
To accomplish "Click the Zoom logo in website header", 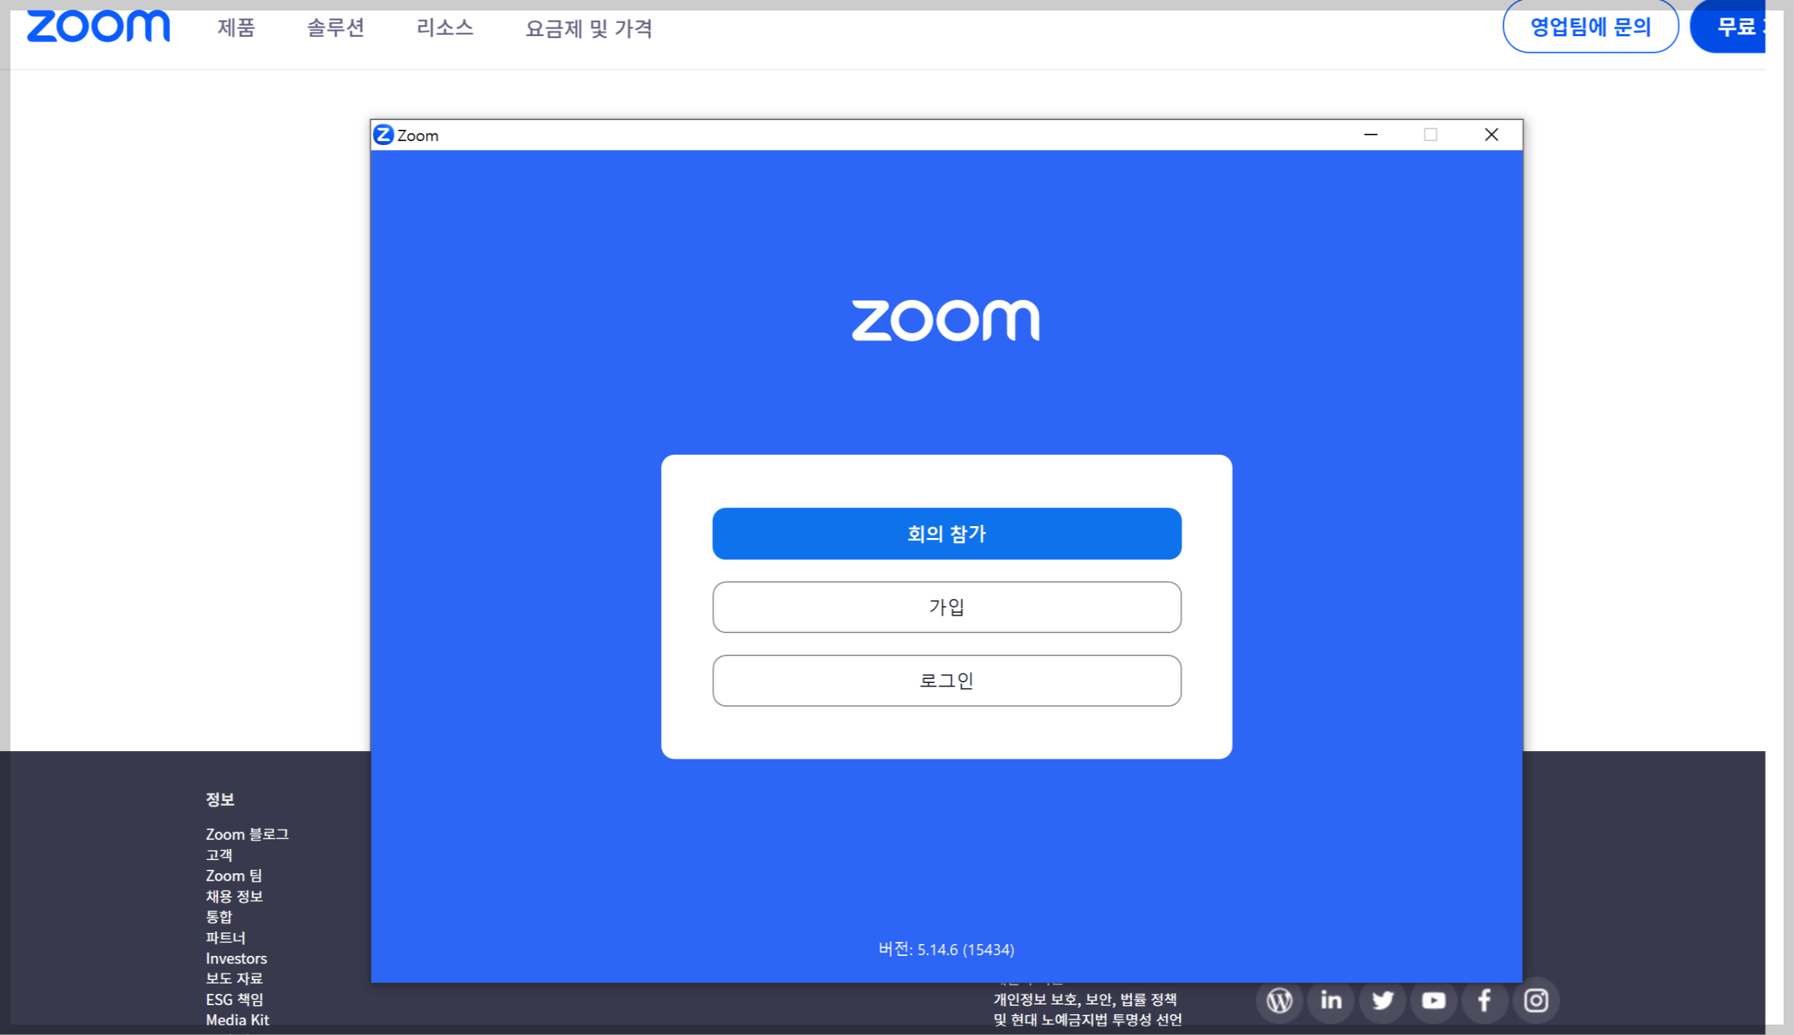I will coord(98,27).
